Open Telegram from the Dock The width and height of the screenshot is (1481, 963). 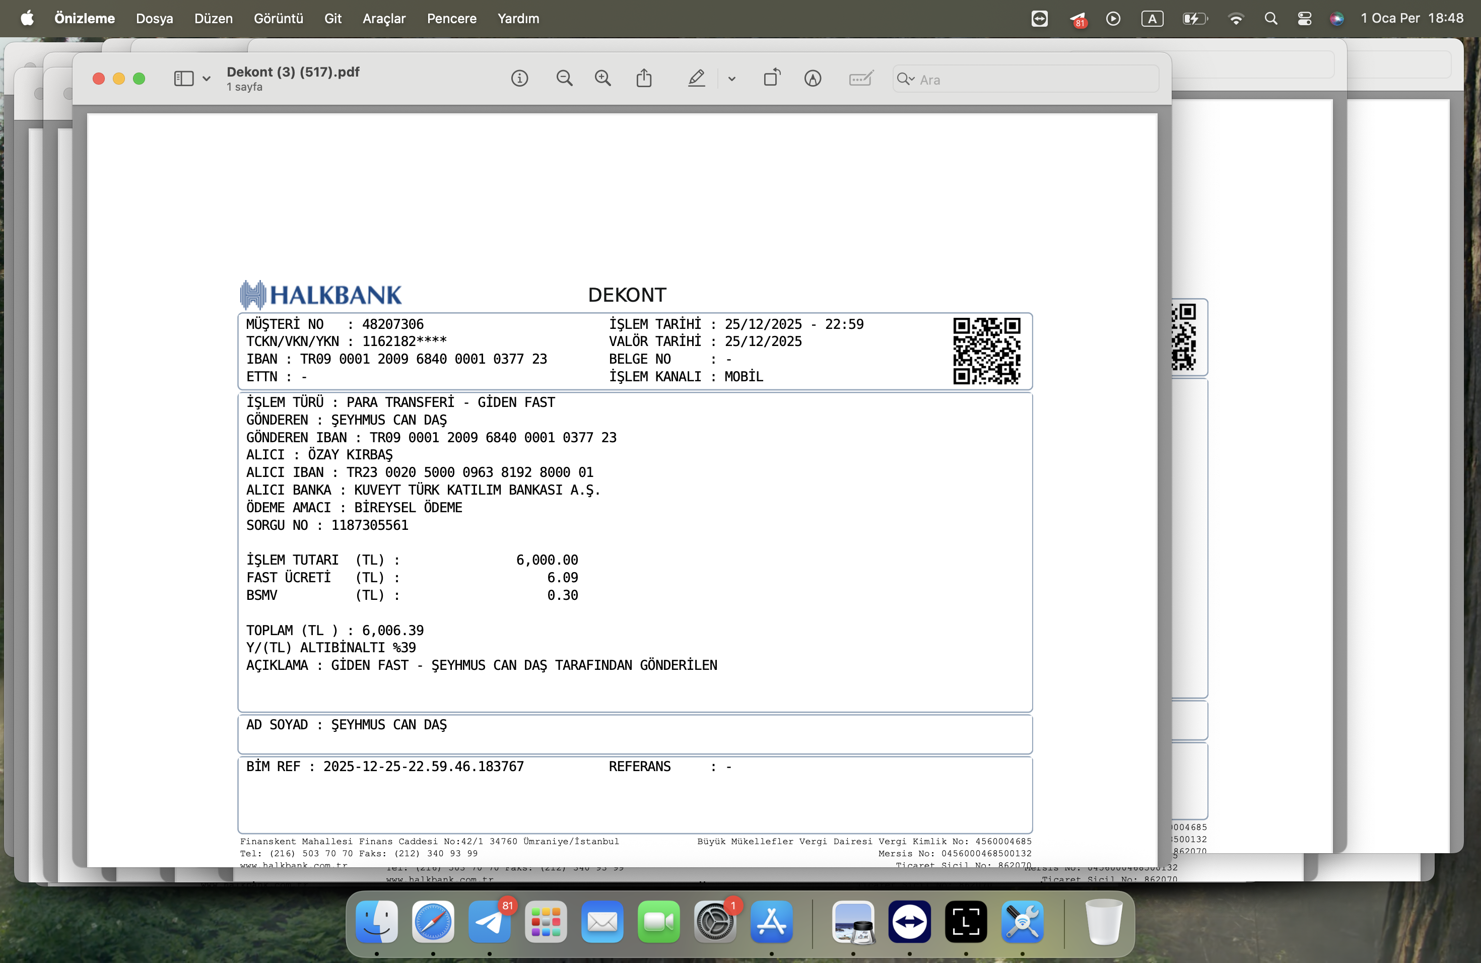[x=490, y=921]
